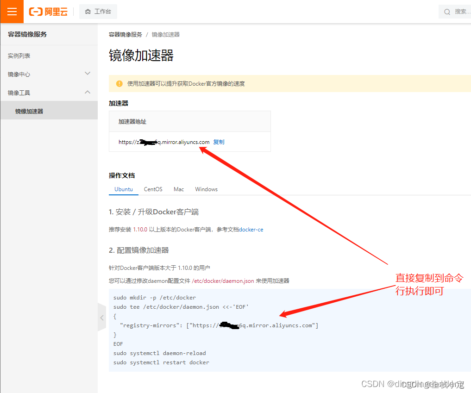Viewport: 471px width, 393px height.
Task: Click the 操作文档 section heading
Action: tap(122, 175)
